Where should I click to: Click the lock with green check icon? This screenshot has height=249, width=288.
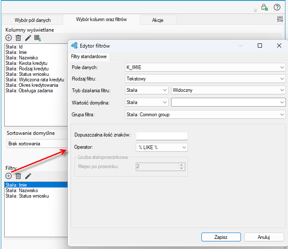[264, 7]
